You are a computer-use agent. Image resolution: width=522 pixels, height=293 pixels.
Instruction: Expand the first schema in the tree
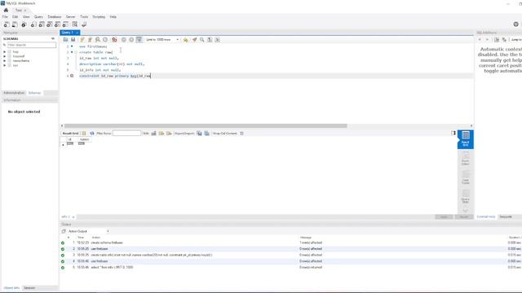[x=5, y=52]
